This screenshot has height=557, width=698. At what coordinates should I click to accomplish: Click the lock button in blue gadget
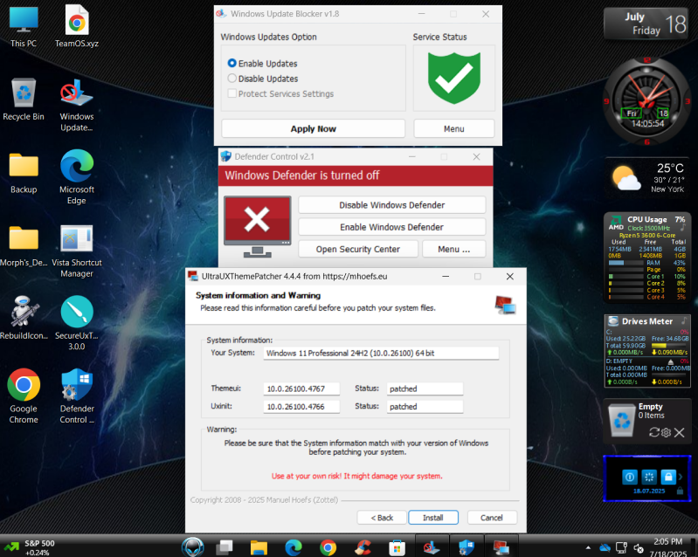pyautogui.click(x=668, y=477)
